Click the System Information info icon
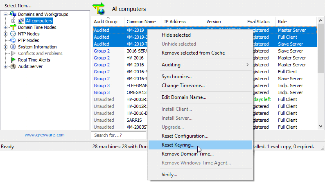The height and width of the screenshot is (182, 325). pyautogui.click(x=13, y=47)
